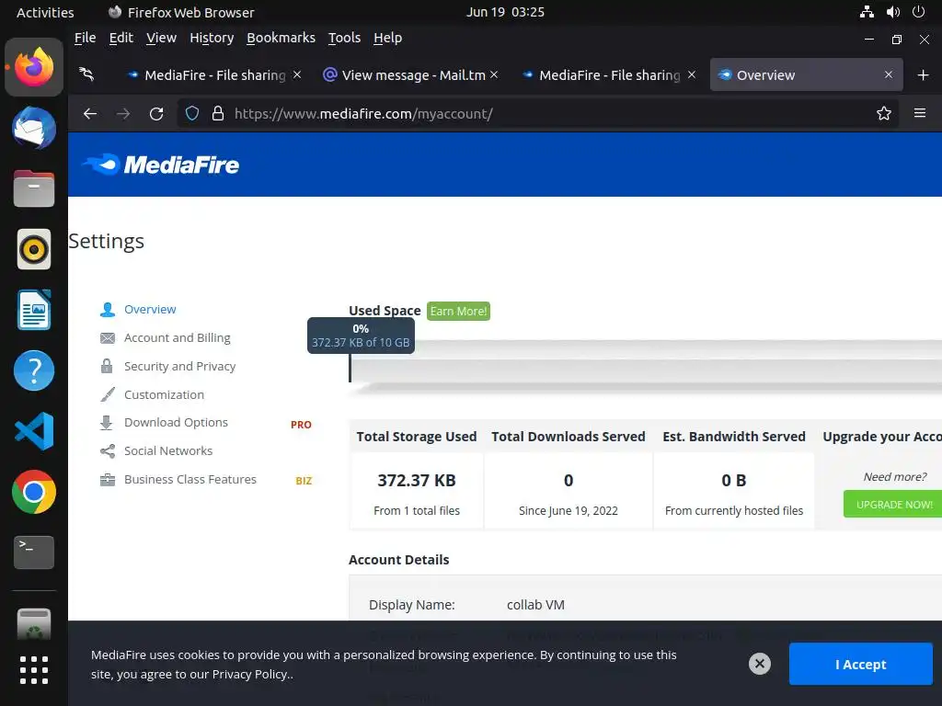Click the Download Options arrow icon
The height and width of the screenshot is (706, 942).
pos(107,423)
